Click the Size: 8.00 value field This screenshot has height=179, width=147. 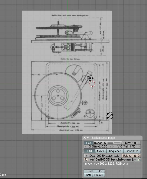[131, 143]
